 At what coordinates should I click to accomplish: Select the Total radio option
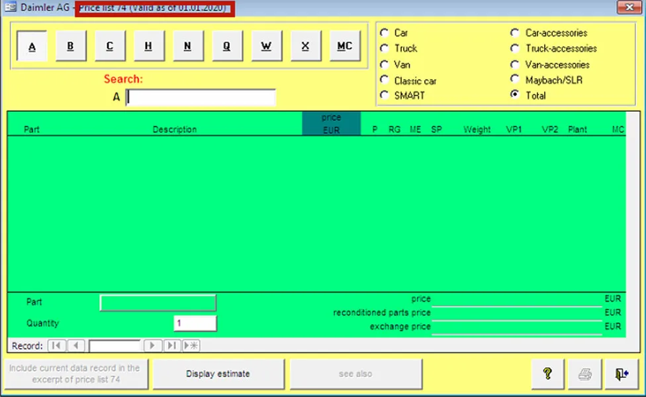tap(514, 95)
